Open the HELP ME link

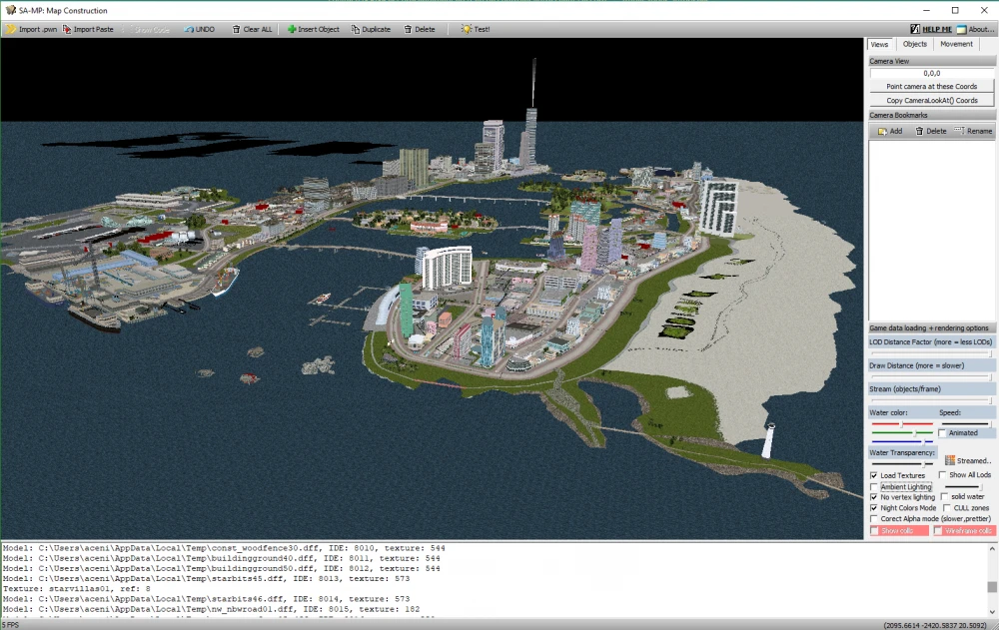pos(931,29)
